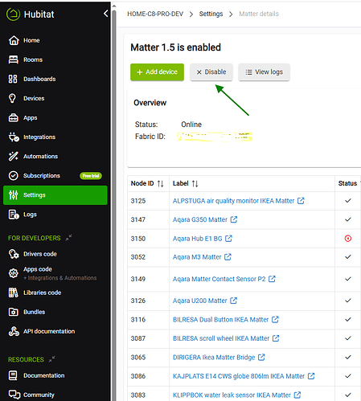Screen dimensions: 361x401
Task: Click external-link icon beside Aqara U200
Action: tap(234, 301)
